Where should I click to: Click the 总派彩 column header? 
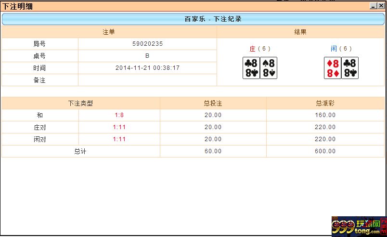(325, 103)
